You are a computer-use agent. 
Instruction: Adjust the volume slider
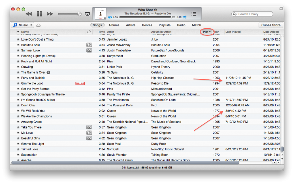[69, 14]
